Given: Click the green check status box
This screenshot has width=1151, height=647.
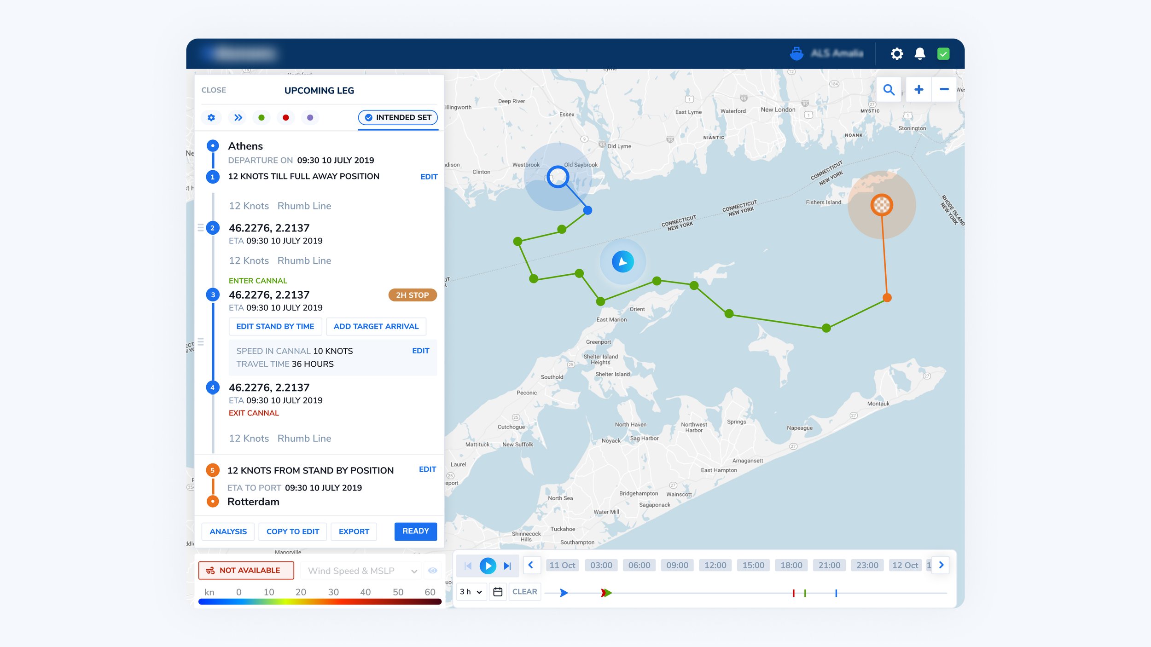Looking at the screenshot, I should click(943, 54).
